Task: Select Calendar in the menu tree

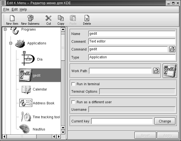Action: pyautogui.click(x=40, y=89)
